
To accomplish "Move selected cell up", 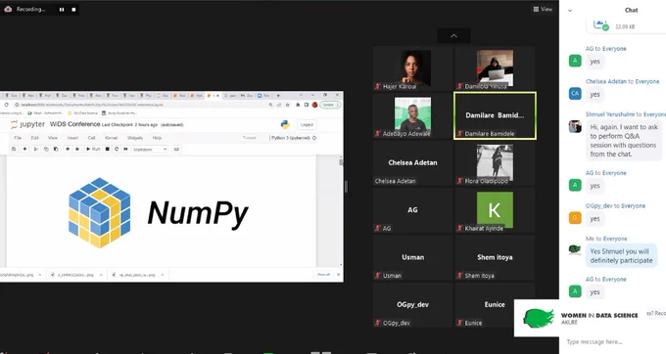I will (x=68, y=150).
